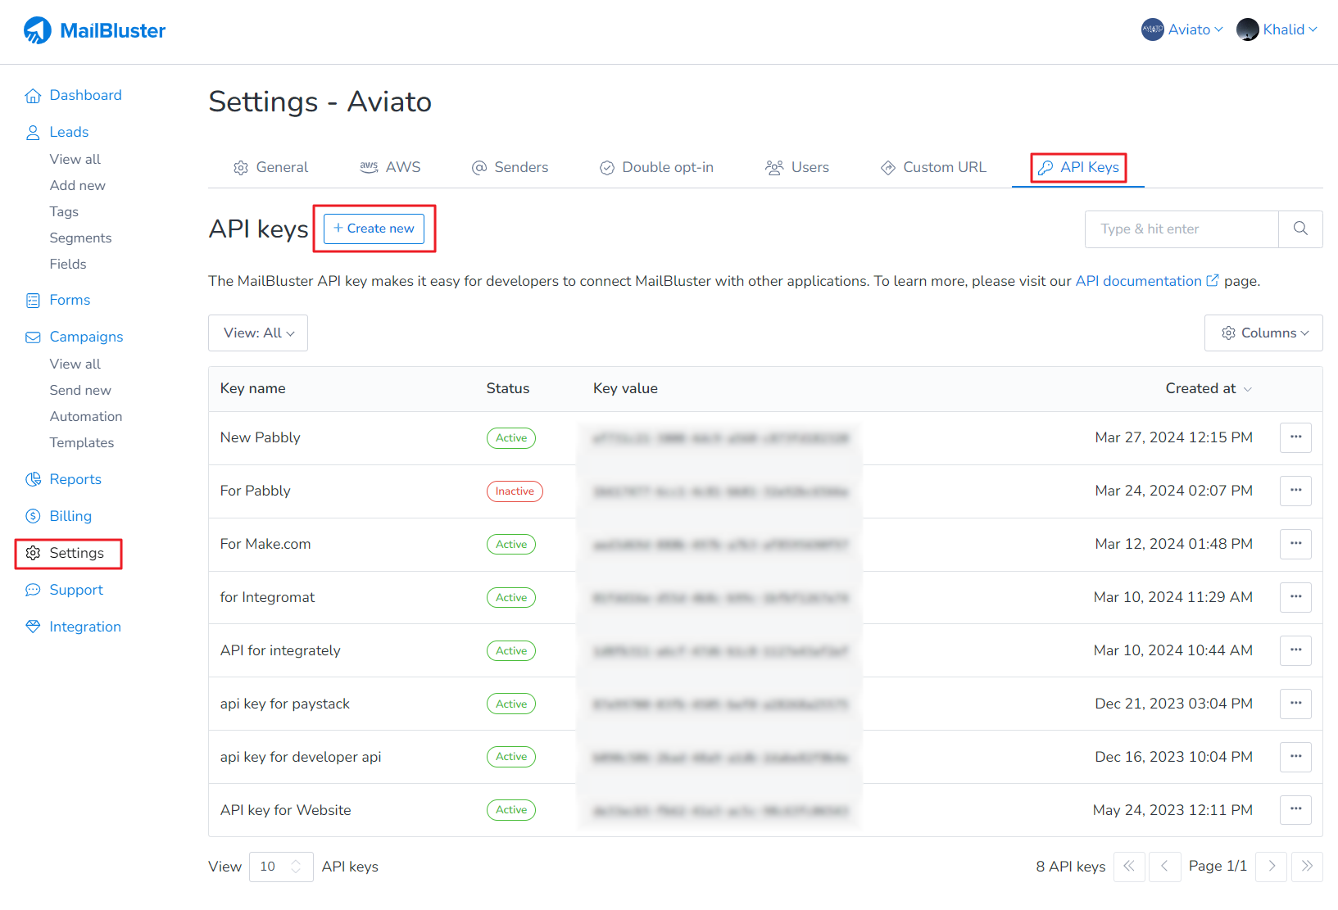Change rows per page stepper value
The width and height of the screenshot is (1338, 910).
click(x=296, y=866)
